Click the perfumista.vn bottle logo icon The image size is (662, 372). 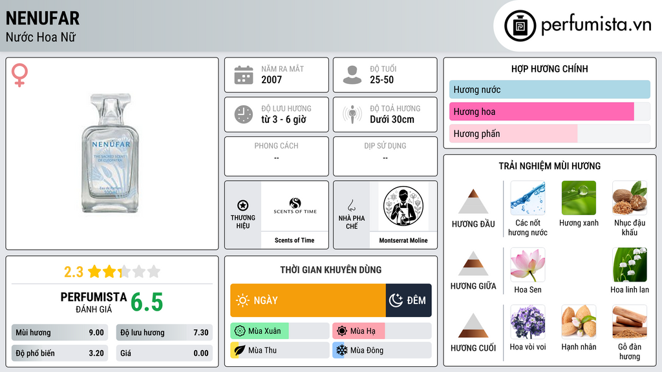point(520,26)
